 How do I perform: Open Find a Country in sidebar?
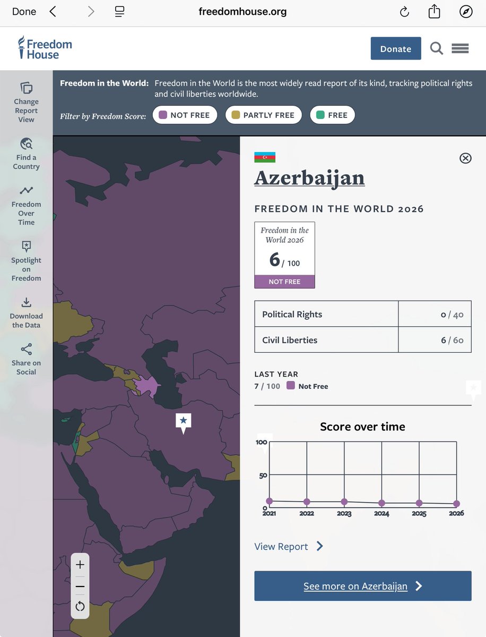(26, 154)
